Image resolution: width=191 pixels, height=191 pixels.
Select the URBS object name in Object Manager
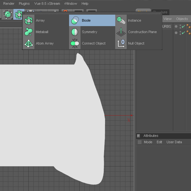166,26
